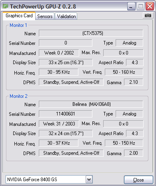Viewport: 156px width, 186px height.
Task: Click Monitor 1 Aspect Ratio 4:3 field
Action: [x=135, y=63]
